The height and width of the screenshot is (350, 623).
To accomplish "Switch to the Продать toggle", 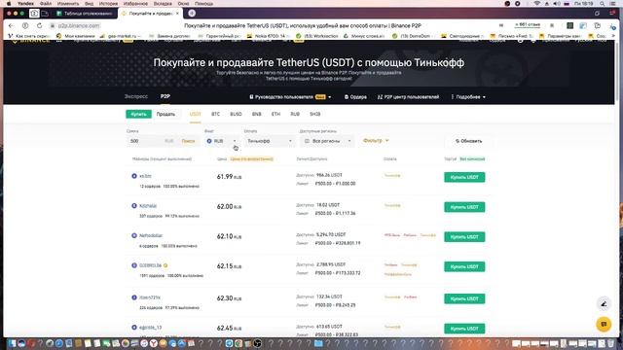I will click(165, 114).
